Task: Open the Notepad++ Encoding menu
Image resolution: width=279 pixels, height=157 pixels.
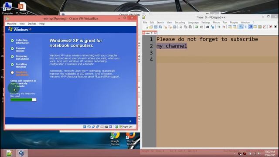Action: [x=180, y=22]
